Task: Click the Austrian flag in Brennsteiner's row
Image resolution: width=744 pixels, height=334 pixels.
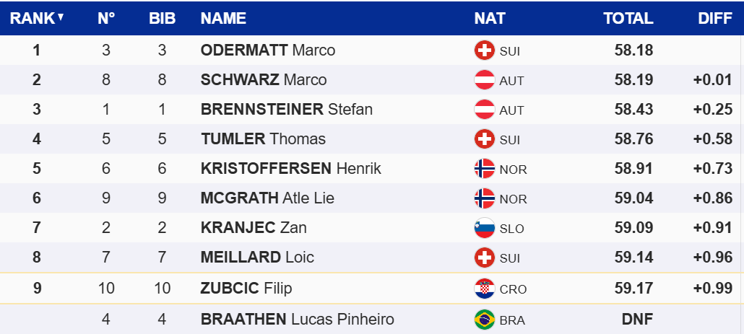Action: [484, 110]
